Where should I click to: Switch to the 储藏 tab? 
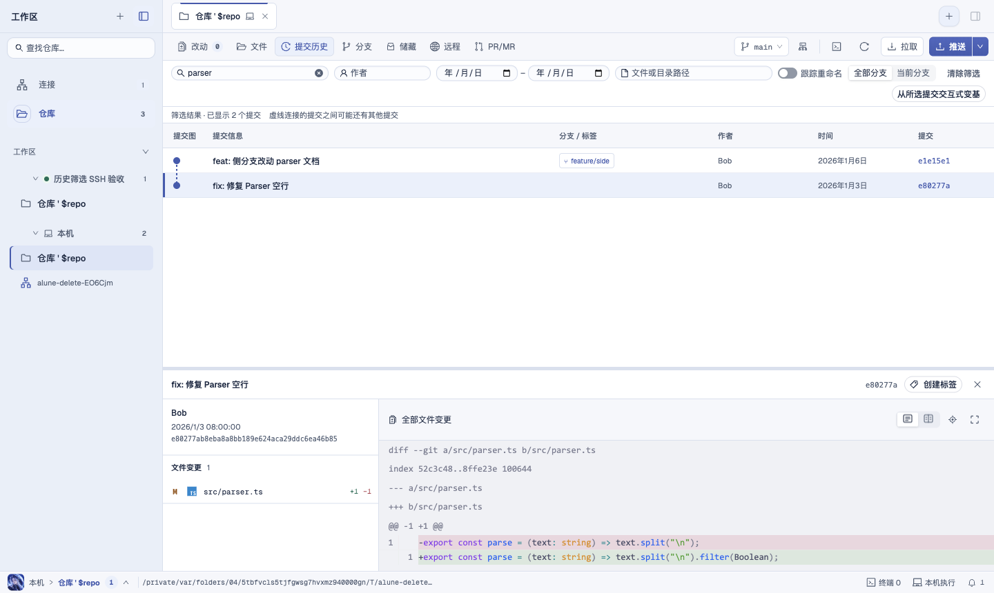tap(401, 47)
